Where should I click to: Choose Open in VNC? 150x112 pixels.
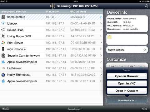(x=127, y=83)
